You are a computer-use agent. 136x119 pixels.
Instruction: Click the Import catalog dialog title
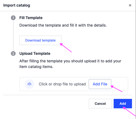17,5
